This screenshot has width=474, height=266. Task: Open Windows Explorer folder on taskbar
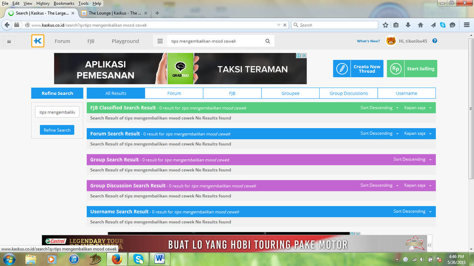[31, 259]
